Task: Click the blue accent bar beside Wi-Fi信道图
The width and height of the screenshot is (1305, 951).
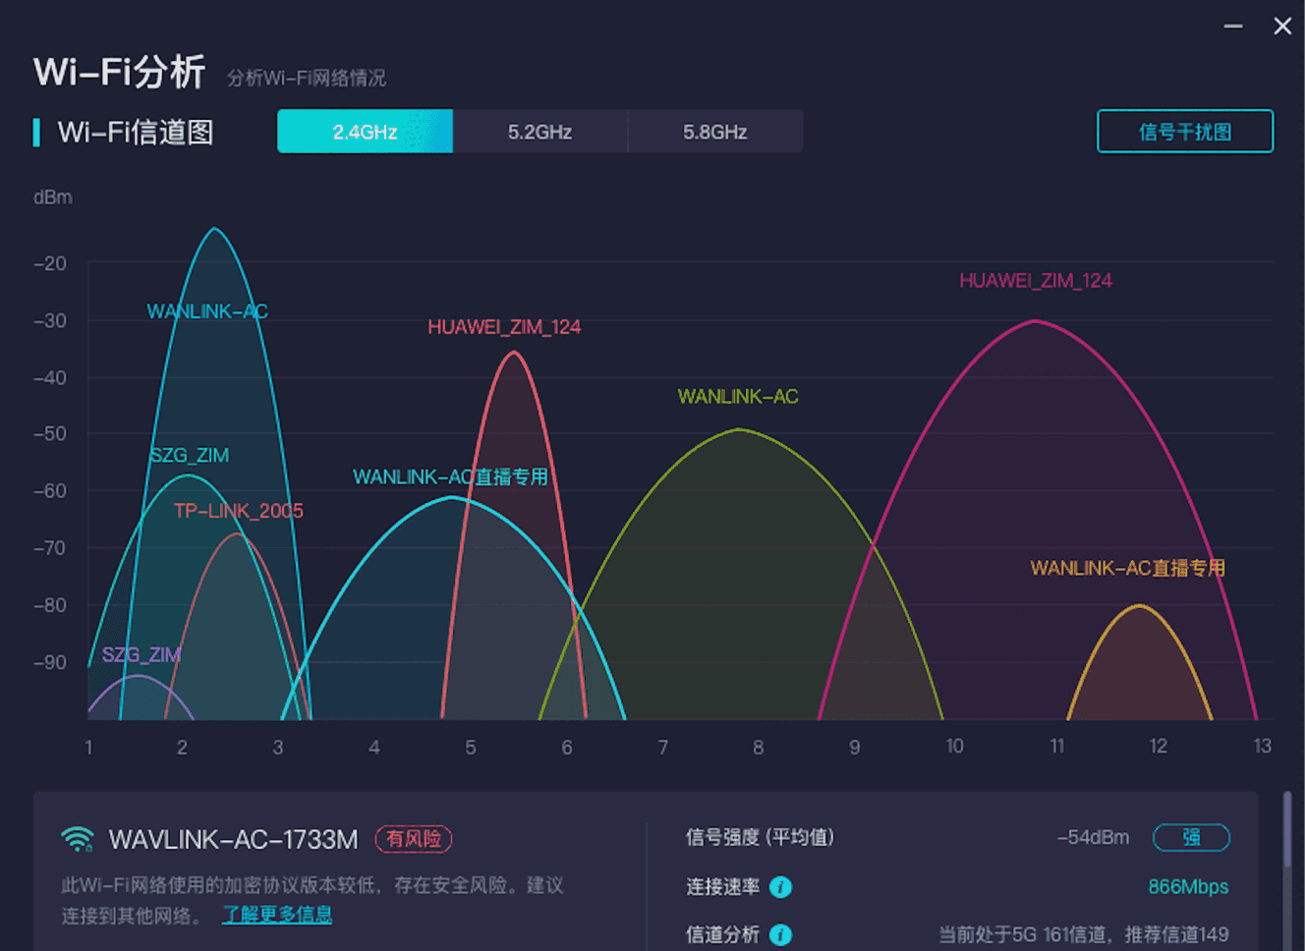Action: click(37, 131)
